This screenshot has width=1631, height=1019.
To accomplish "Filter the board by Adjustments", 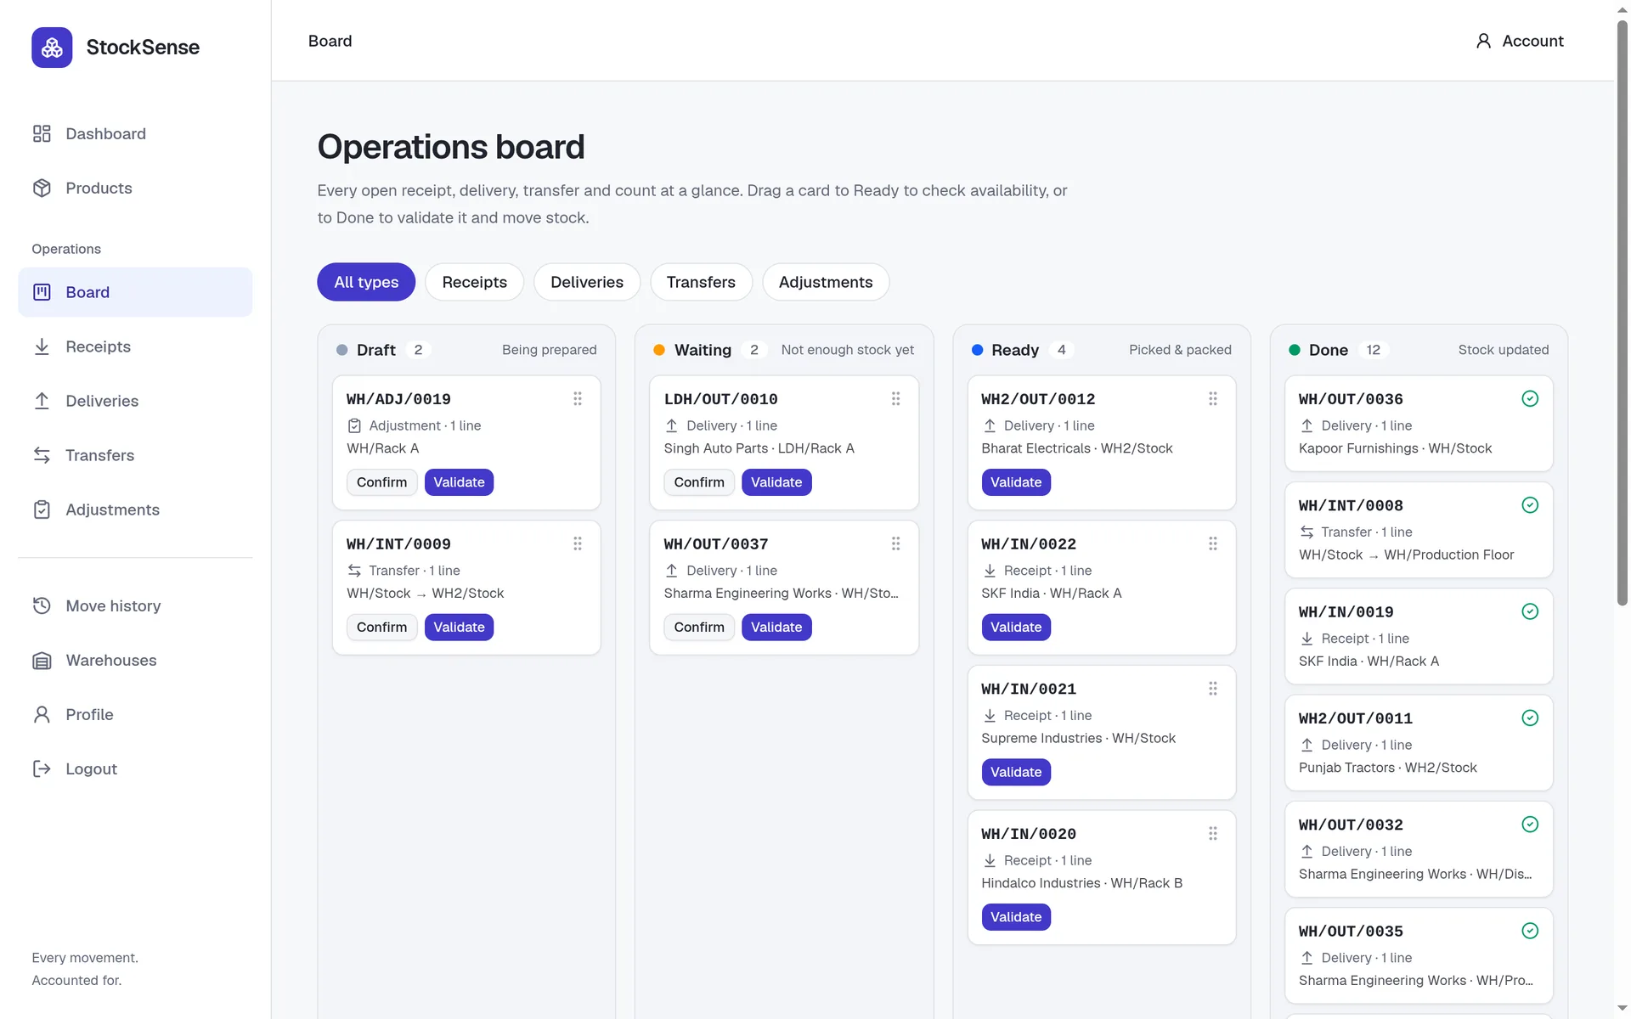I will point(826,282).
